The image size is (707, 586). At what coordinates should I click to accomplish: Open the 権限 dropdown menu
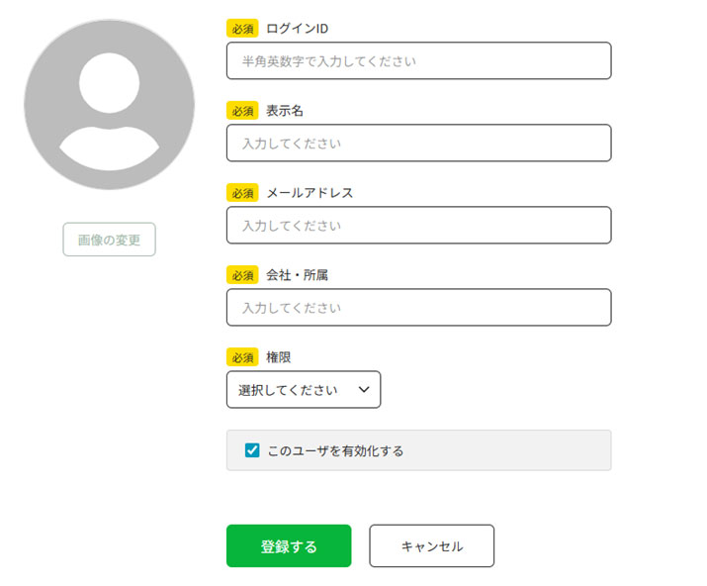click(303, 389)
